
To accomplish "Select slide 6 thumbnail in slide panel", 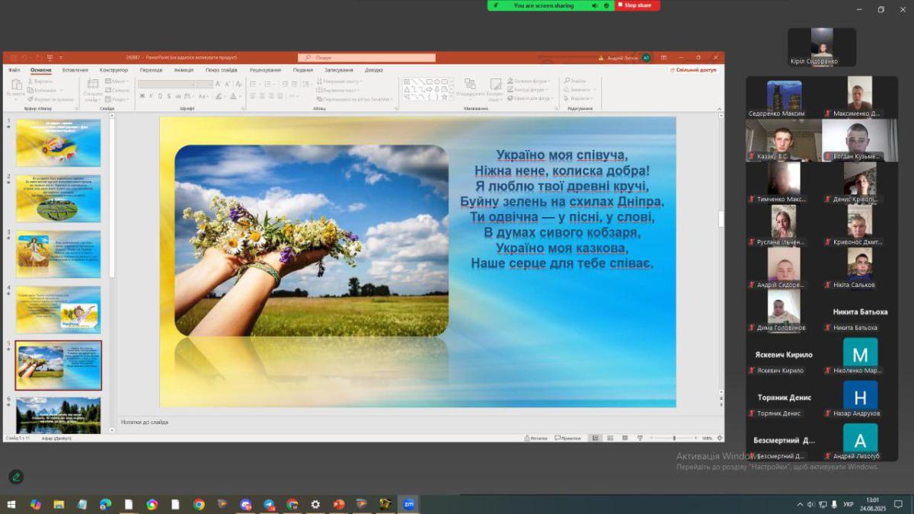I will tap(58, 414).
